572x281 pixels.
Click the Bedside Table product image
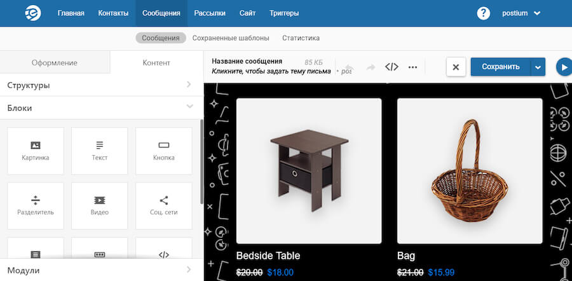(x=309, y=170)
